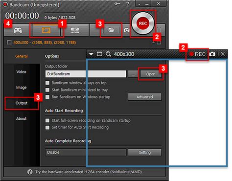Minimize the Bandicam window
This screenshot has height=181, width=232.
tap(147, 4)
